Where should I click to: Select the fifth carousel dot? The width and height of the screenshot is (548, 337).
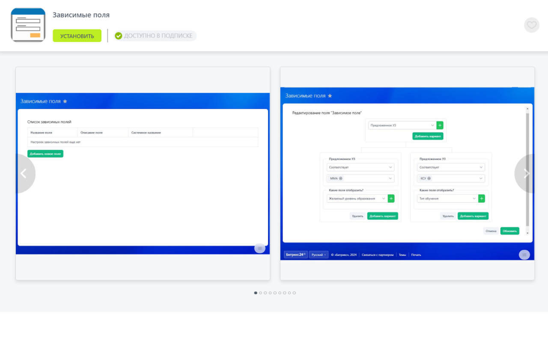tap(275, 293)
